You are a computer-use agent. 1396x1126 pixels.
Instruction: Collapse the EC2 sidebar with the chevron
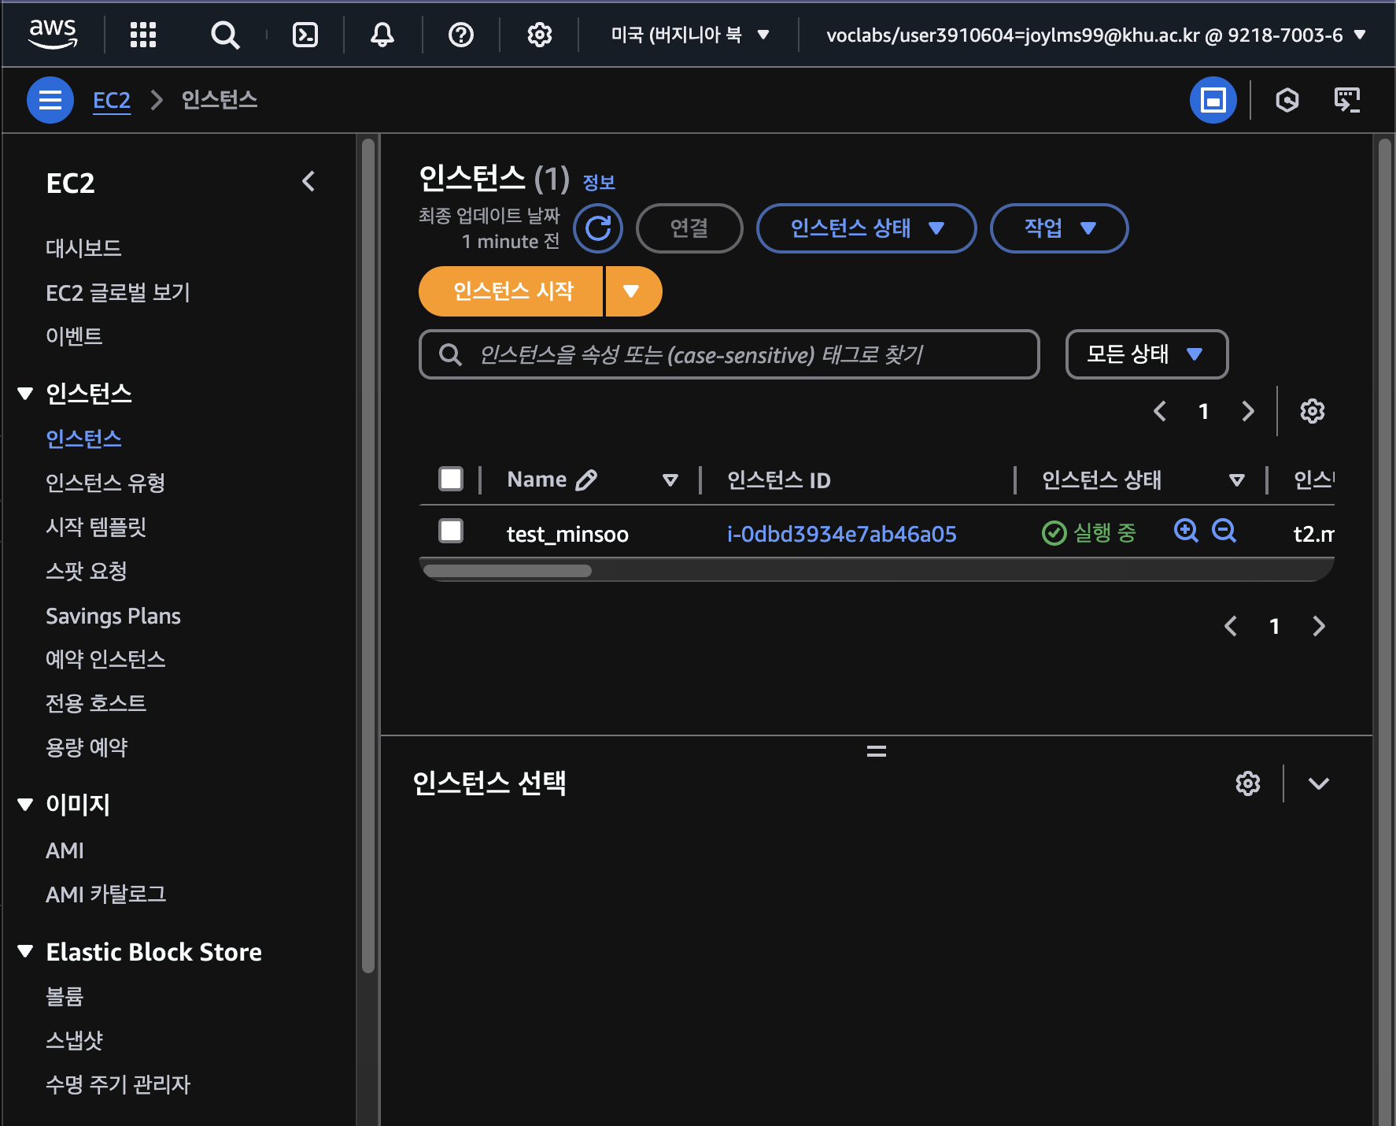[308, 182]
